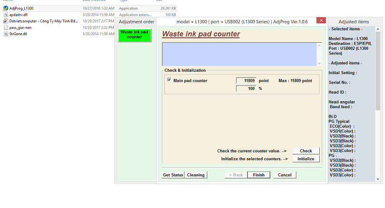
Task: Select the StrGene.dll file name
Action: (x=18, y=34)
